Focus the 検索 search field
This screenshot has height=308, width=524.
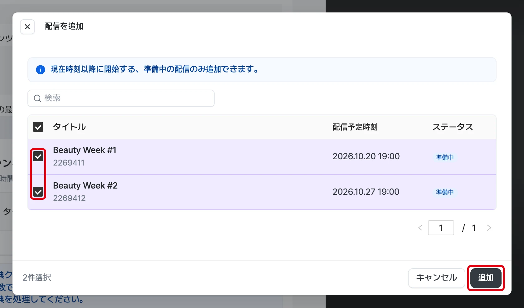(x=121, y=98)
